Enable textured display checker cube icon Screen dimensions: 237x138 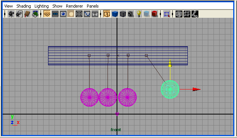131,14
